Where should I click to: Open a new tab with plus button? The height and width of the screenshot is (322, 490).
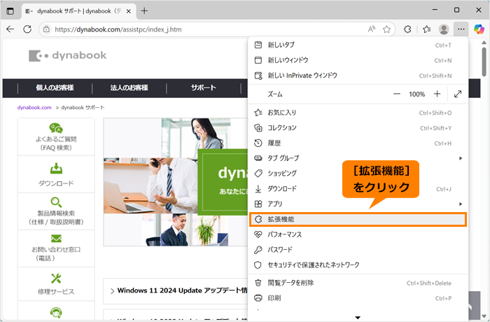click(x=144, y=11)
